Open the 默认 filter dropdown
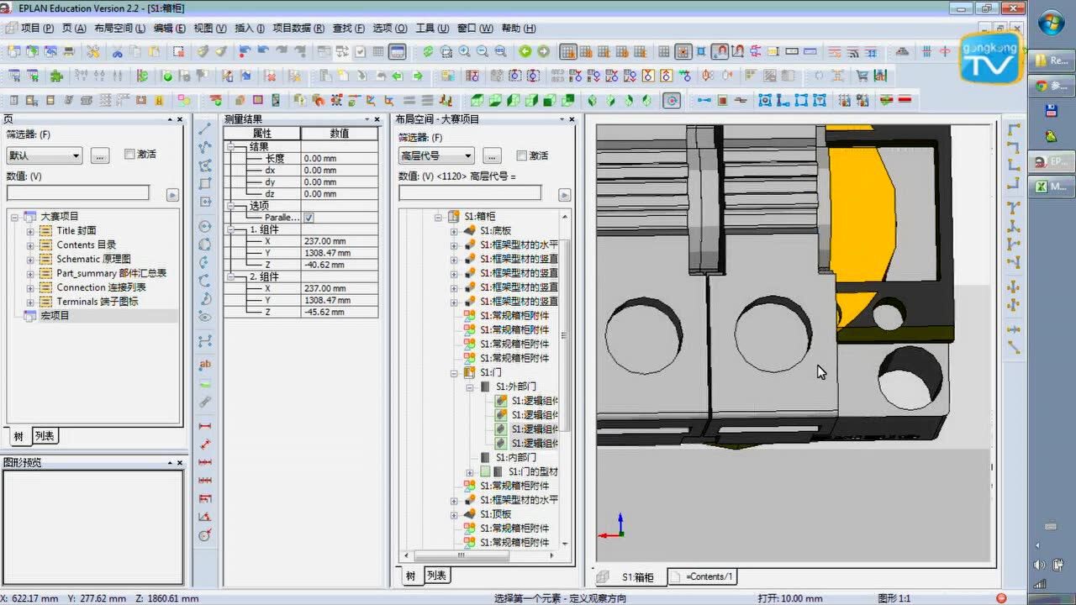 [44, 155]
